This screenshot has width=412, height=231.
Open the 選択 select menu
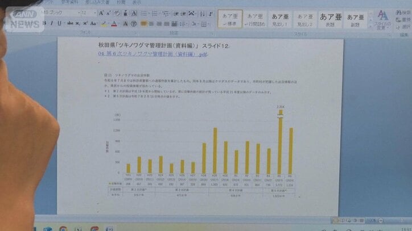pos(403,27)
